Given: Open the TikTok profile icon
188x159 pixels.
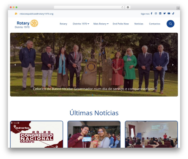Looking at the screenshot, I should point(173,14).
